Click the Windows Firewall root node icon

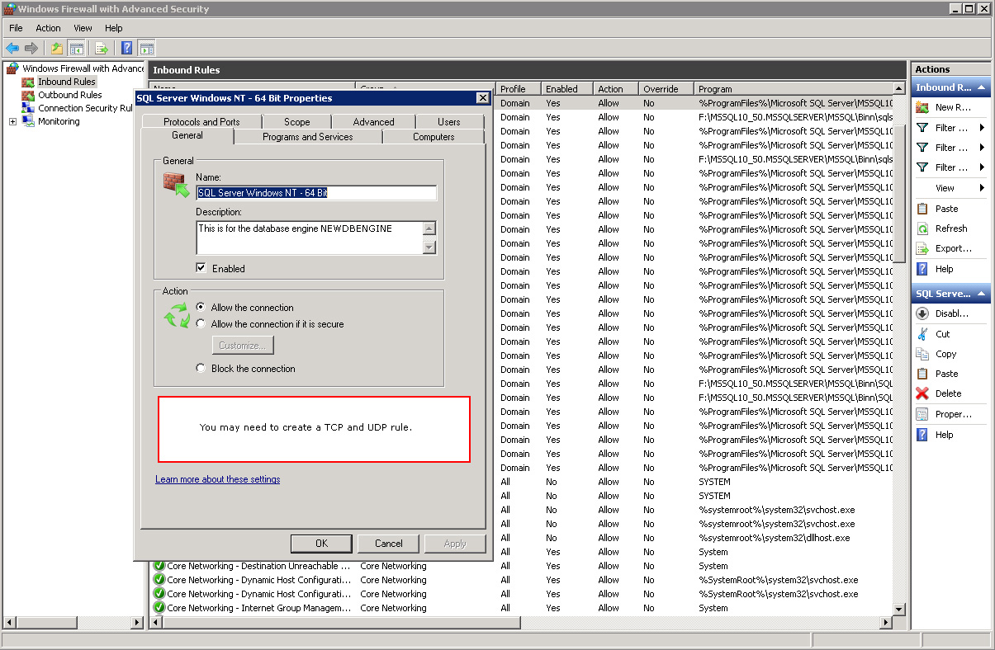click(x=12, y=68)
